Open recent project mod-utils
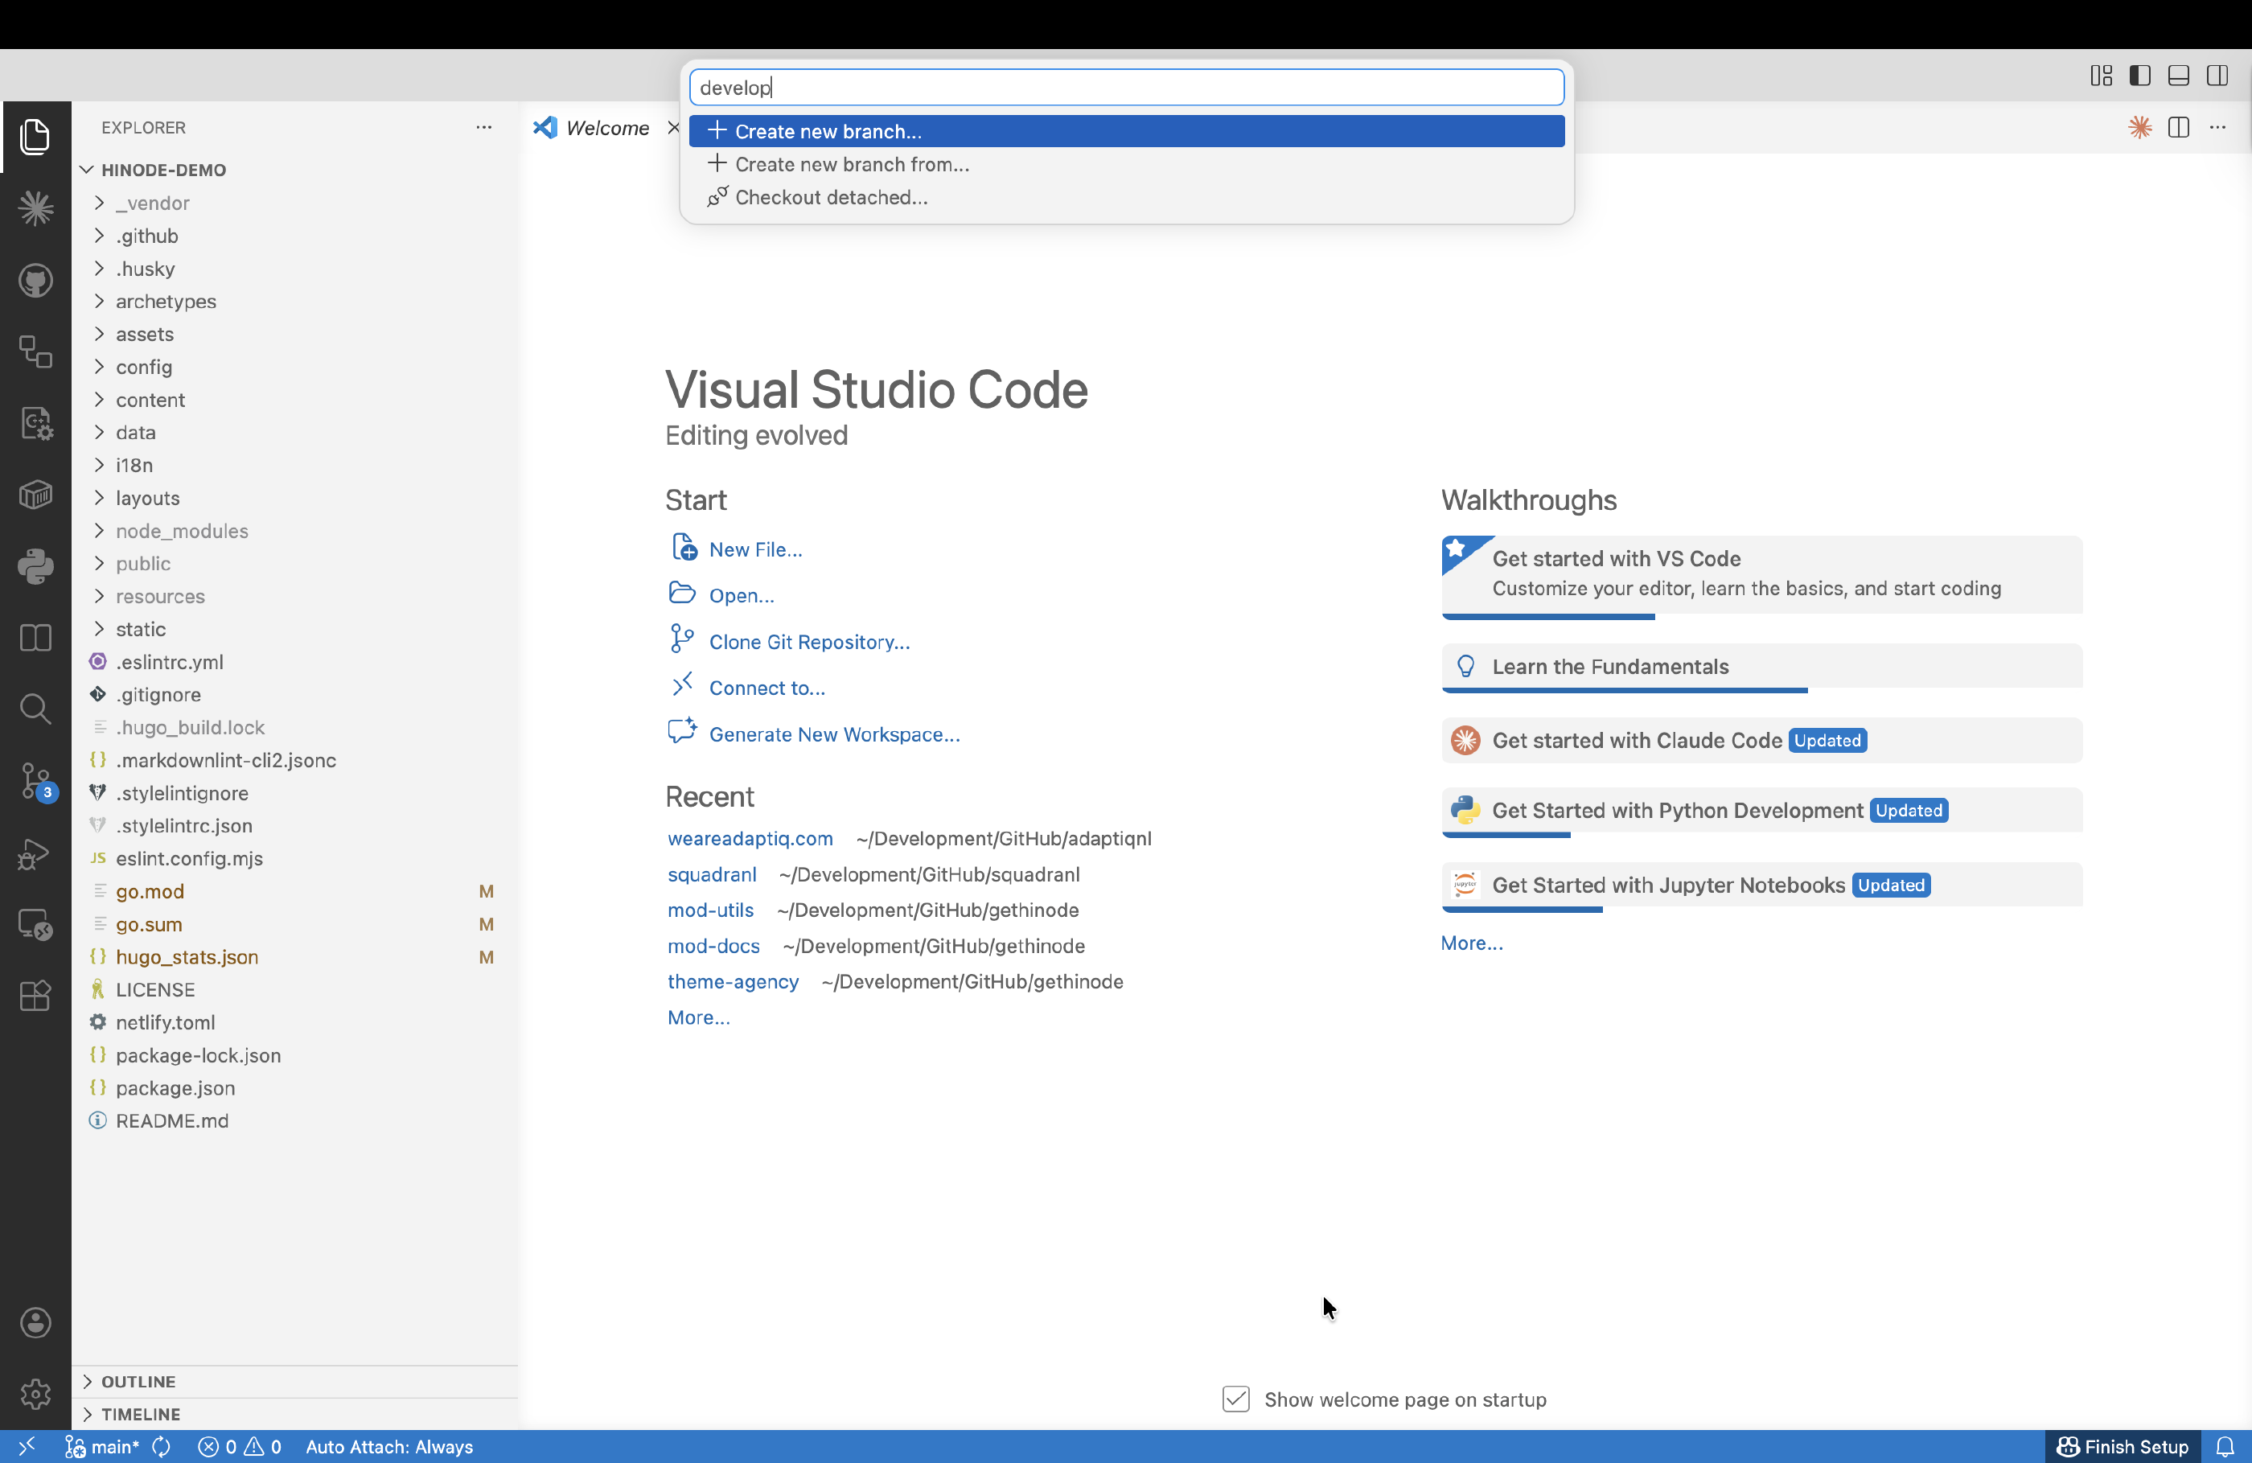 click(709, 910)
